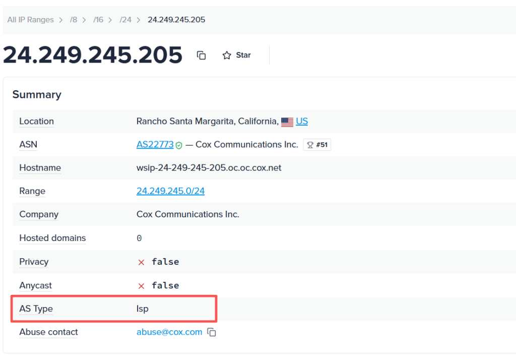Click the Hosted domains field label
This screenshot has width=516, height=361.
52,238
